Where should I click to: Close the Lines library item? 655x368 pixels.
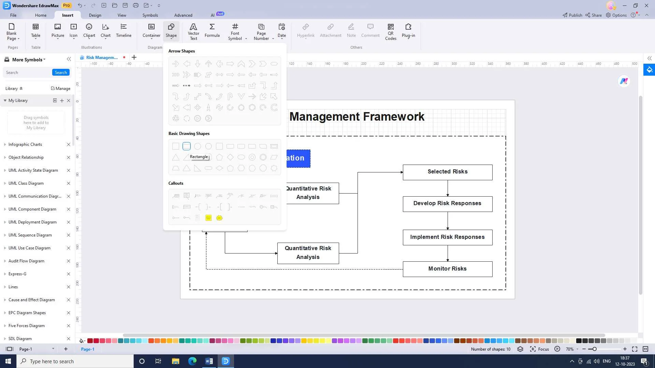(68, 287)
